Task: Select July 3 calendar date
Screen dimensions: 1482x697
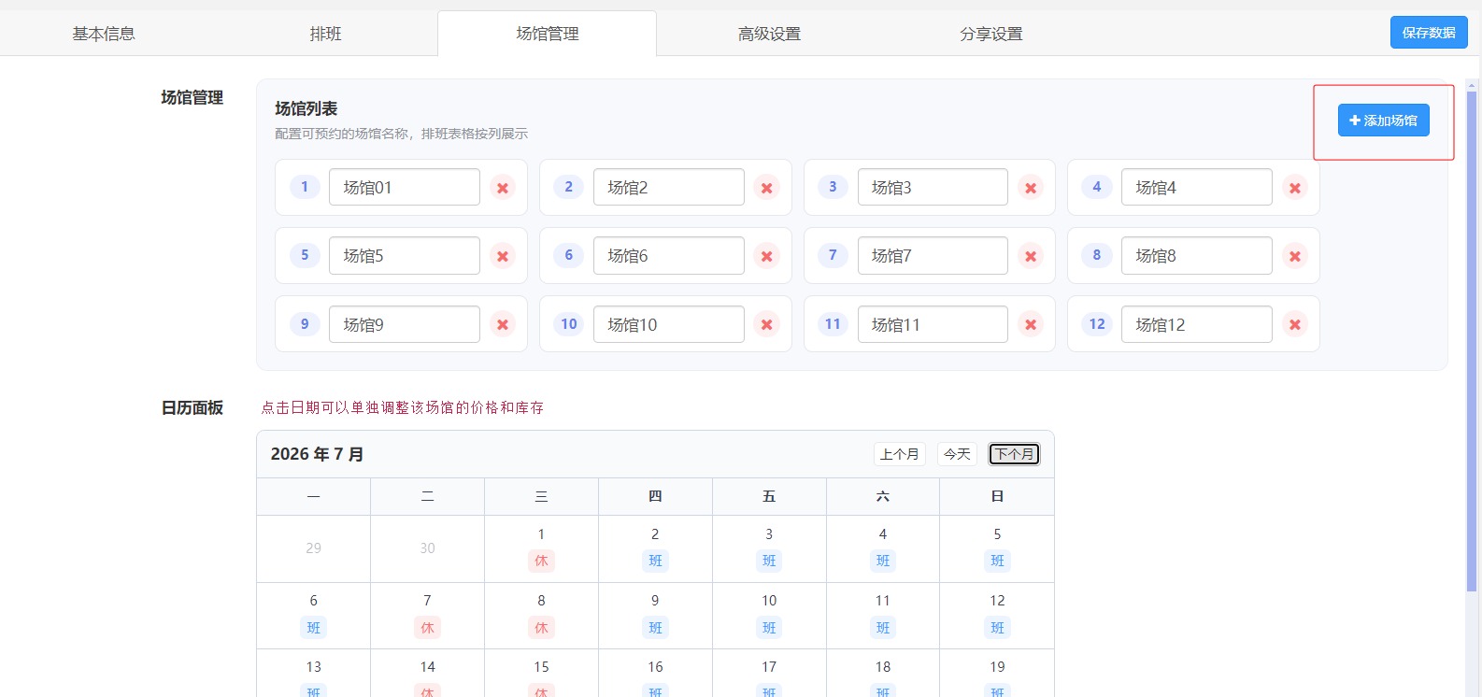Action: coord(769,548)
